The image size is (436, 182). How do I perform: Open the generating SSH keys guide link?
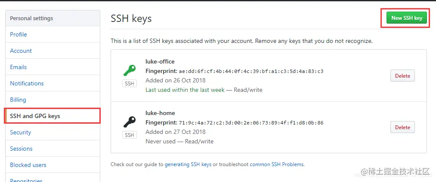pyautogui.click(x=188, y=164)
